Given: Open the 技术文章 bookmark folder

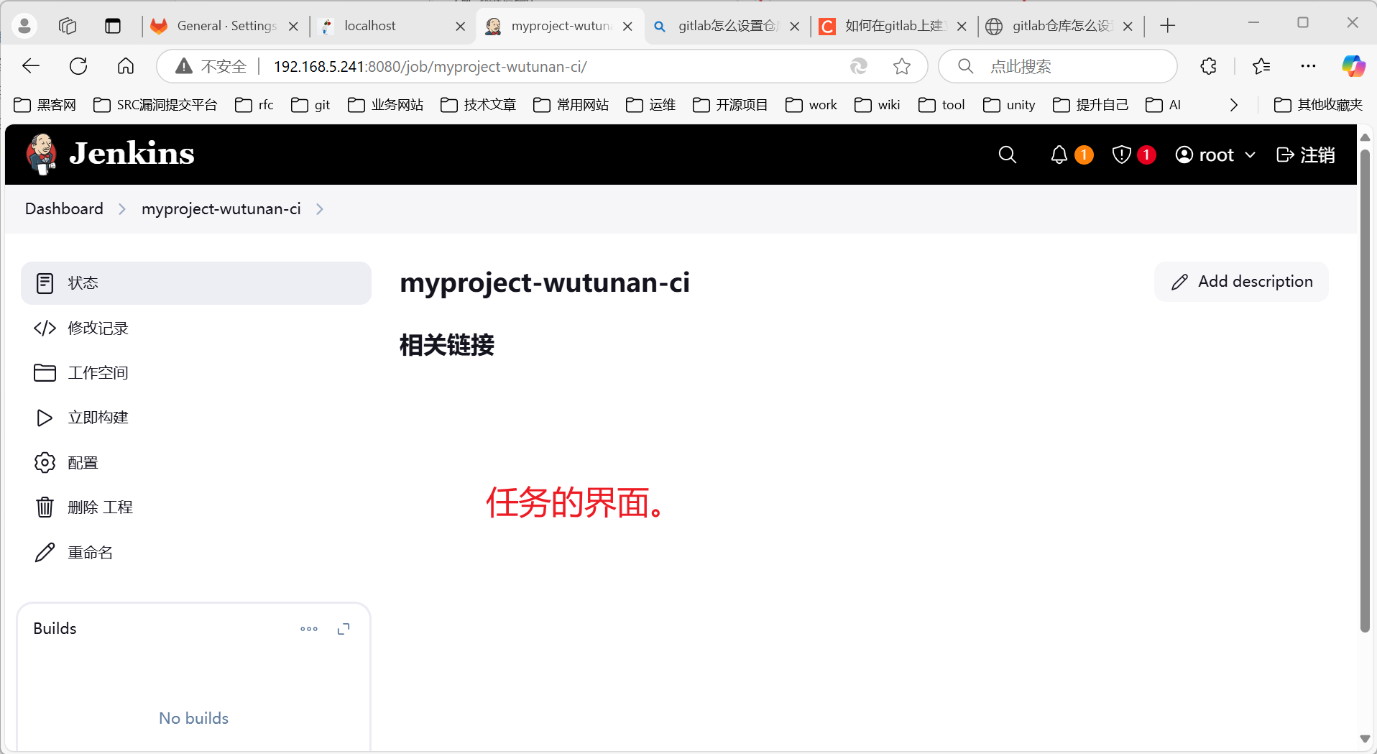Looking at the screenshot, I should click(478, 105).
